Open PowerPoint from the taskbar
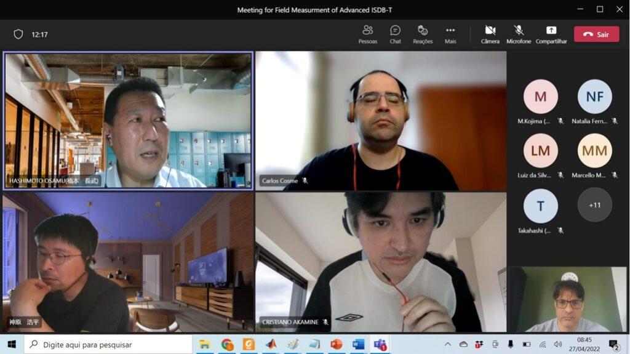 [x=336, y=344]
